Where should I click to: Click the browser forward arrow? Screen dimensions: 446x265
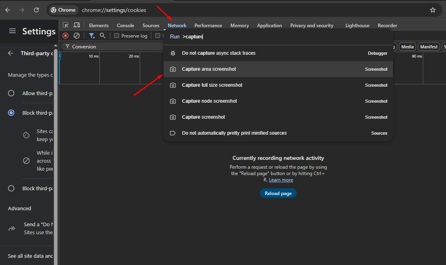(x=22, y=10)
